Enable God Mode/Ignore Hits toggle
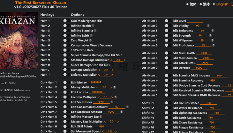233x133 pixels. point(66,21)
